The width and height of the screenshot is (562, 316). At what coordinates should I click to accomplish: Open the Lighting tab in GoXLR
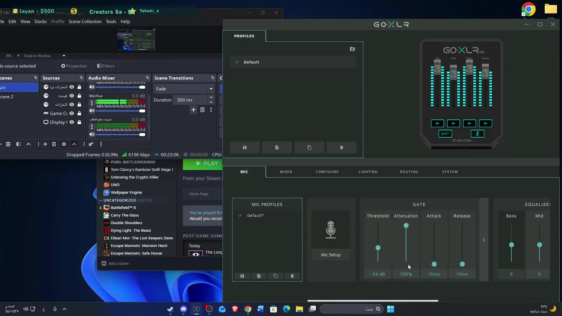(x=368, y=172)
